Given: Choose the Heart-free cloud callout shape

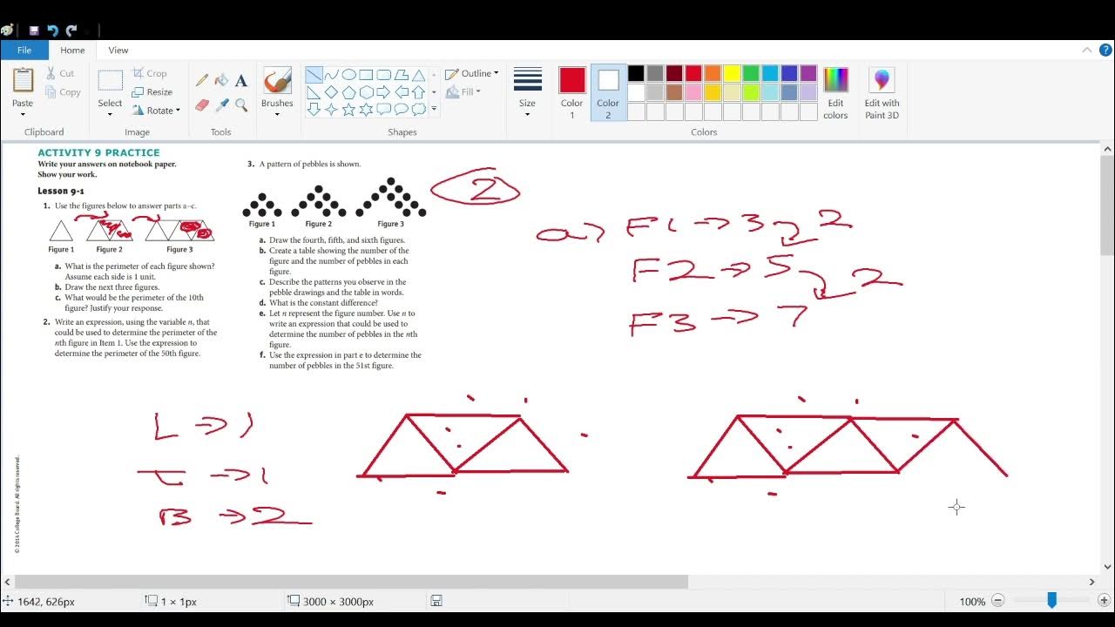Looking at the screenshot, I should click(x=418, y=110).
